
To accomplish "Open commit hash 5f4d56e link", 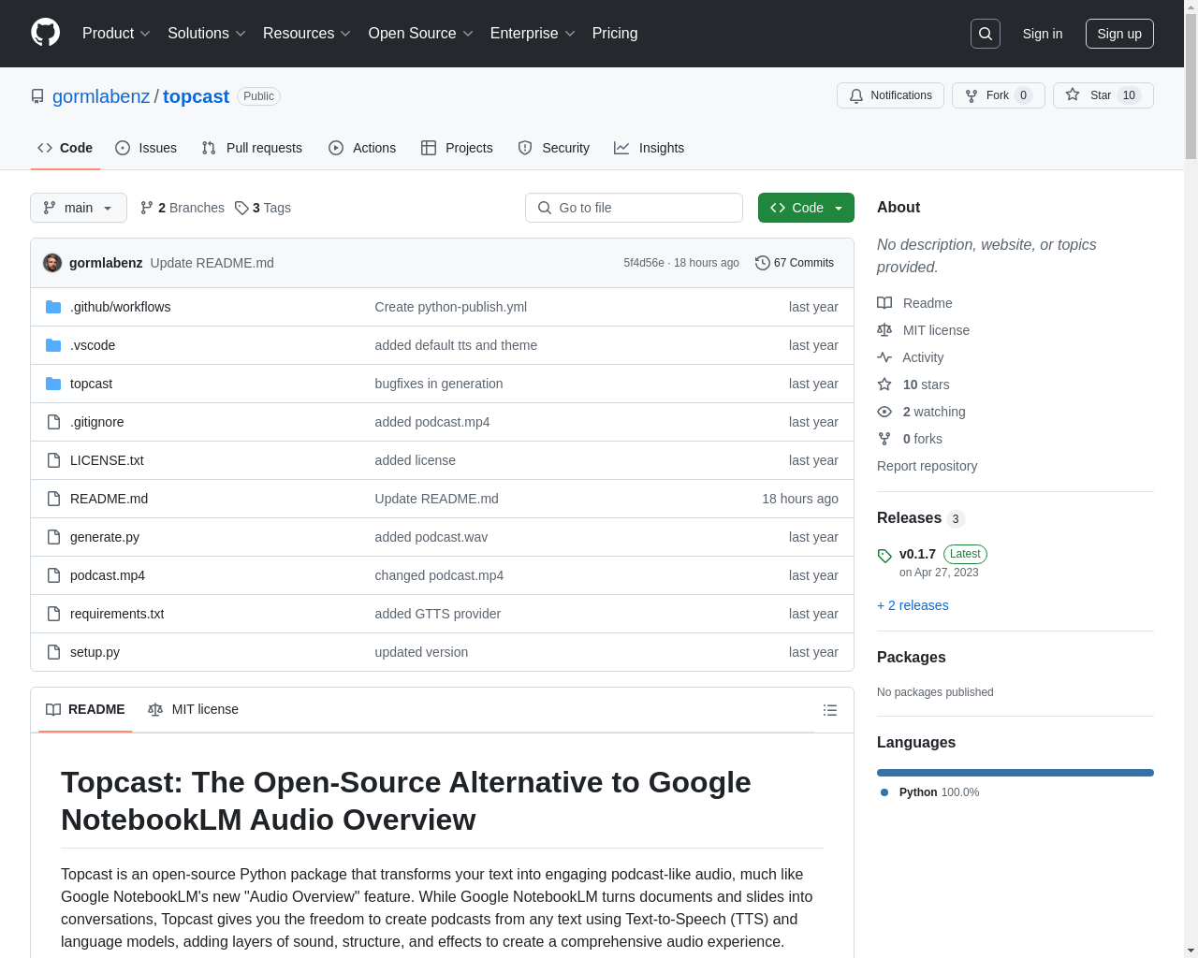I will (644, 263).
